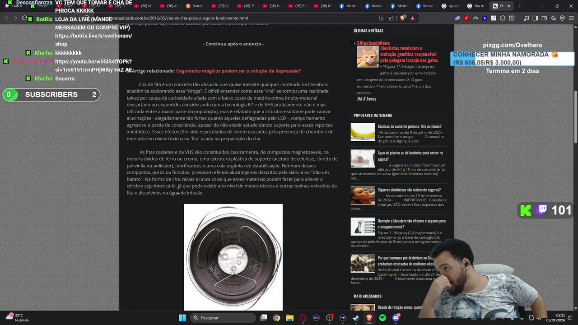The width and height of the screenshot is (578, 325).
Task: Switch to the Twitch tab
Action: [x=14, y=6]
